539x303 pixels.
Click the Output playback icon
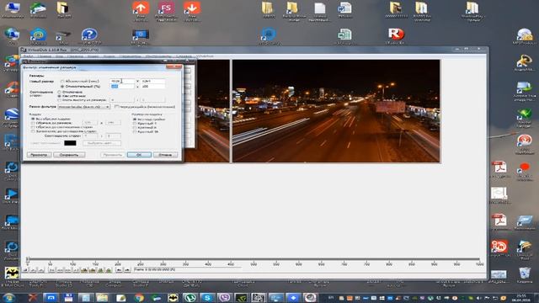(x=40, y=270)
